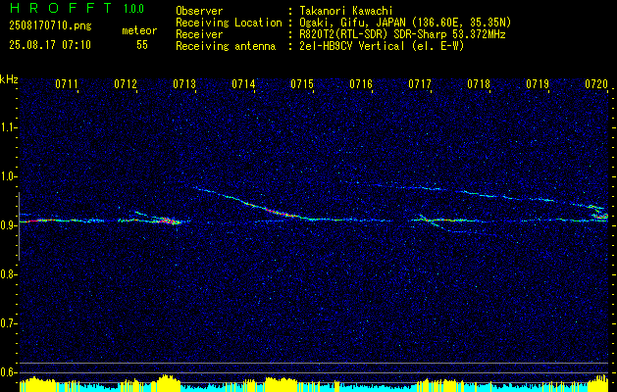Click the 0718 time marker
Image resolution: width=617 pixels, height=392 pixels.
(x=479, y=84)
